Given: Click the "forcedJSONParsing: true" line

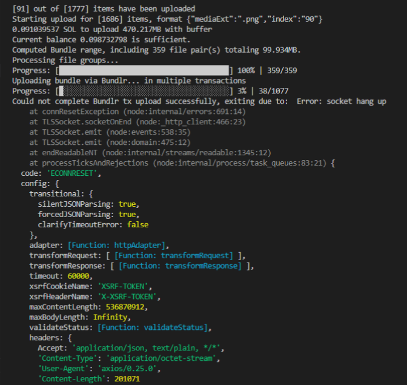Looking at the screenshot, I should tap(88, 214).
